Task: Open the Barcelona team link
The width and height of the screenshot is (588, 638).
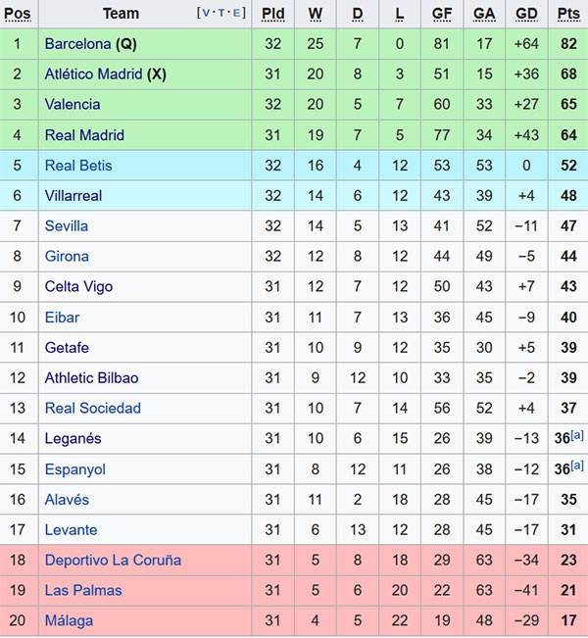Action: pyautogui.click(x=77, y=44)
